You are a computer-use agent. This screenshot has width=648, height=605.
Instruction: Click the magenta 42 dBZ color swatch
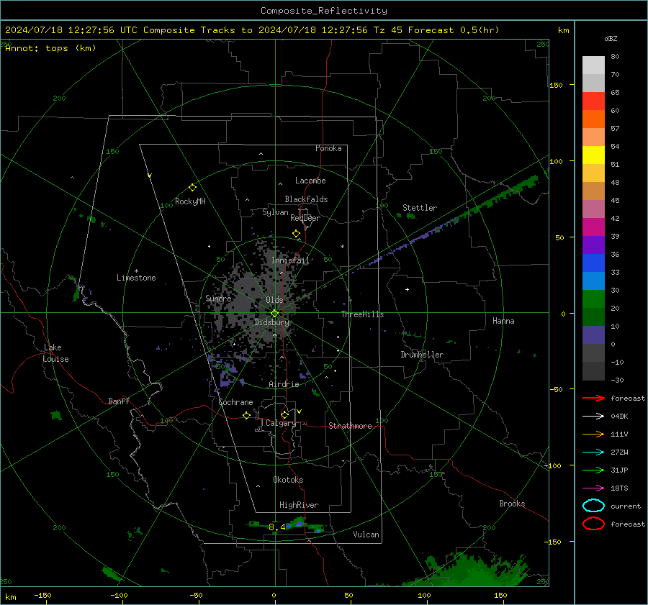(593, 227)
